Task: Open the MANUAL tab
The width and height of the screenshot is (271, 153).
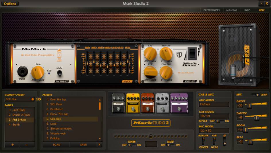Action: click(232, 10)
